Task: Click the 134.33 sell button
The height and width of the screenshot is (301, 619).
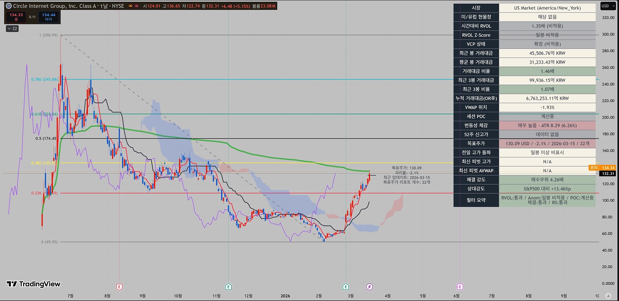Action: pos(16,17)
